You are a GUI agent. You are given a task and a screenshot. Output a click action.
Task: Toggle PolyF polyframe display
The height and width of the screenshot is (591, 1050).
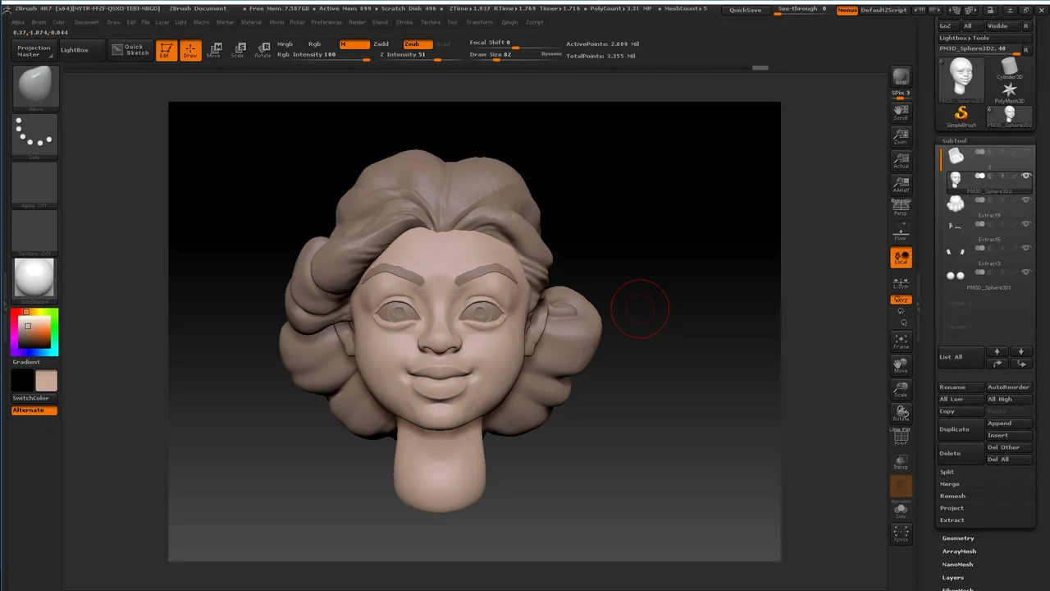[901, 438]
